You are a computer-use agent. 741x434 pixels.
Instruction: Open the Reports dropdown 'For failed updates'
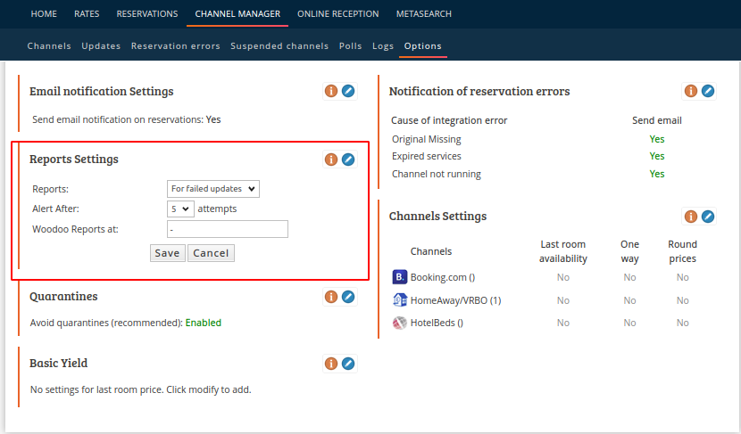(x=213, y=189)
